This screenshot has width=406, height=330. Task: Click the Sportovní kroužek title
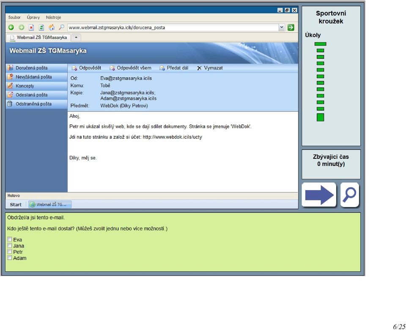[x=331, y=17]
